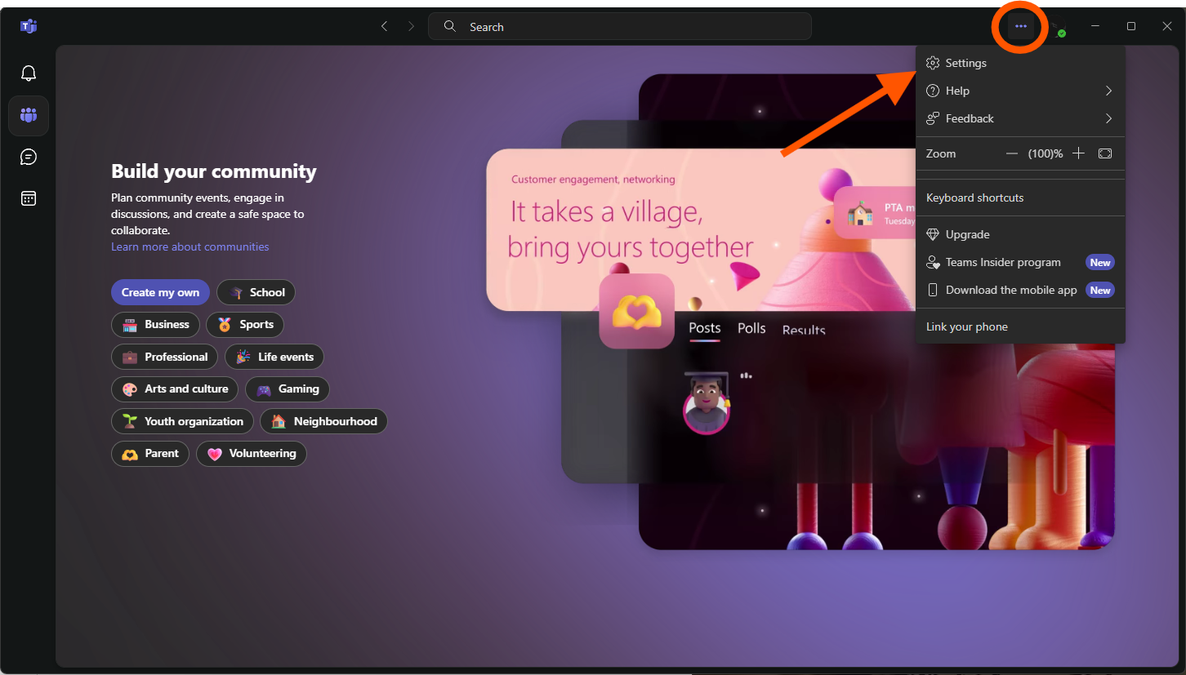Image resolution: width=1186 pixels, height=675 pixels.
Task: Click the Teams Insider program icon
Action: coord(933,262)
